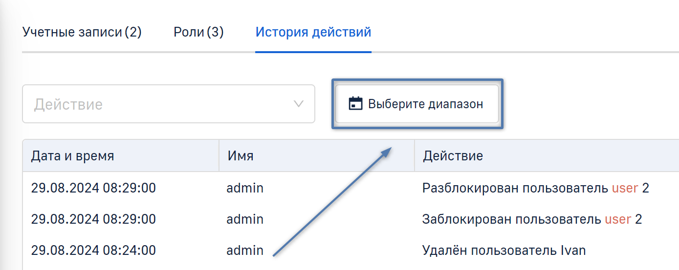Click the Дата и время column header
679x270 pixels.
[x=72, y=156]
